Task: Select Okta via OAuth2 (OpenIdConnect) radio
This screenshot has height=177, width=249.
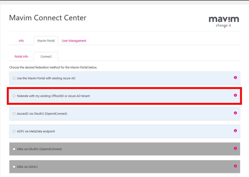Action: coord(14,149)
